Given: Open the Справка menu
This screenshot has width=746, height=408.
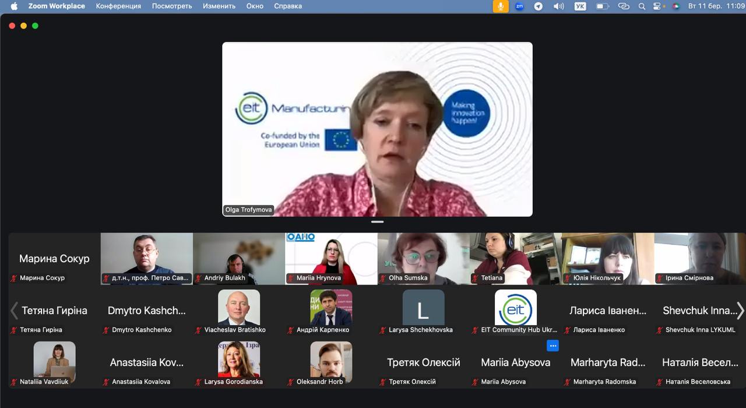Looking at the screenshot, I should point(288,6).
